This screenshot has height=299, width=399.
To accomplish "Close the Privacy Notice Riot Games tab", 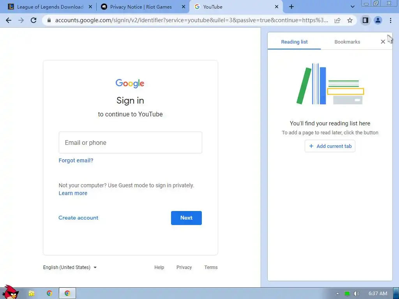I will (184, 7).
